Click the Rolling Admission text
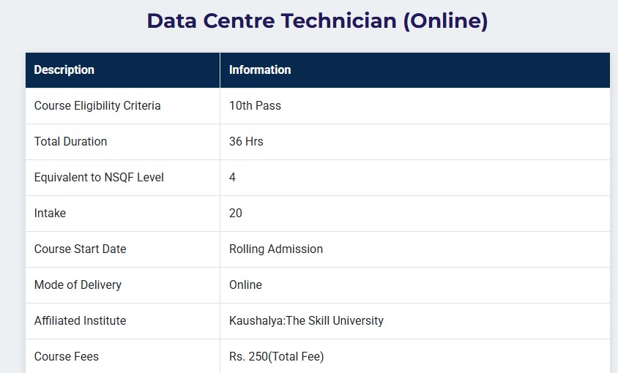This screenshot has width=618, height=373. tap(276, 249)
